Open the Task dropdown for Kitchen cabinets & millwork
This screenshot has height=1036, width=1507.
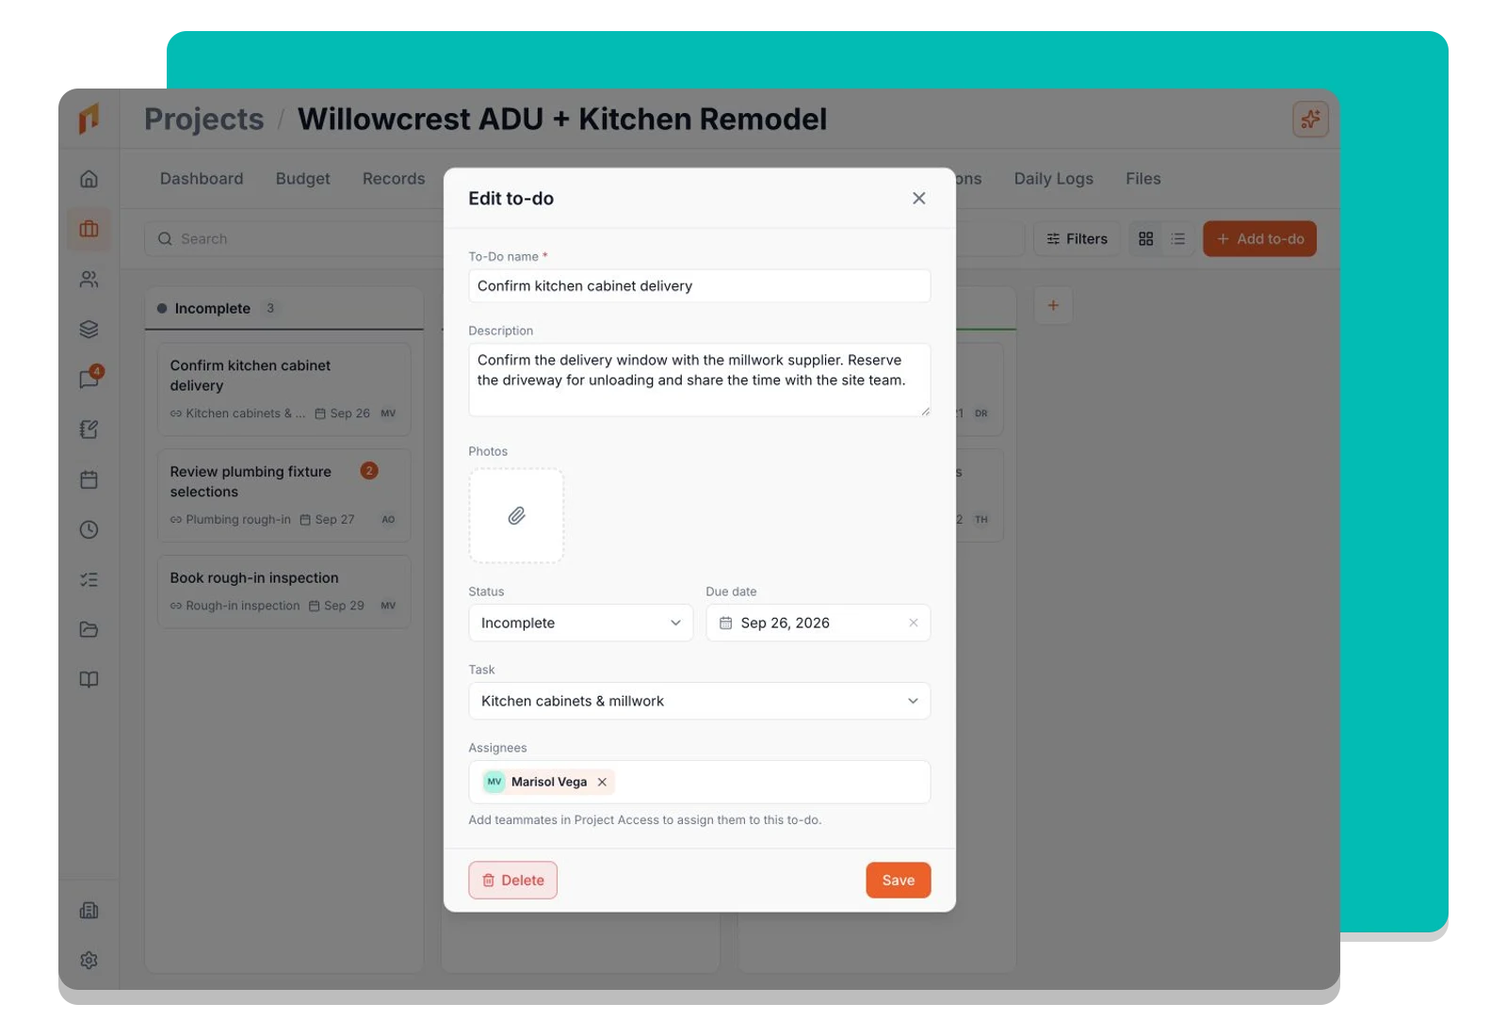click(700, 701)
